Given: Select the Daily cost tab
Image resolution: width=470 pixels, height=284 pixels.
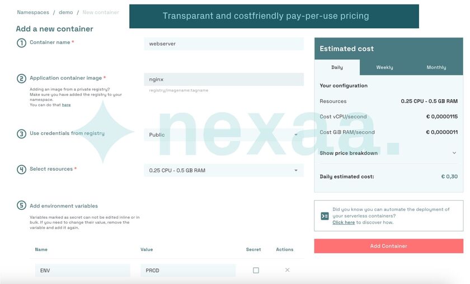Looking at the screenshot, I should [x=337, y=68].
